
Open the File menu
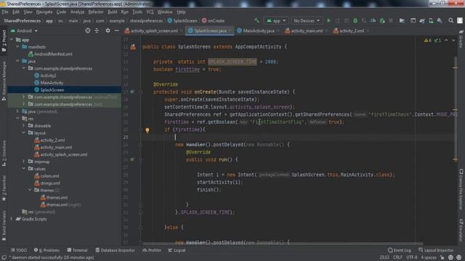click(5, 12)
